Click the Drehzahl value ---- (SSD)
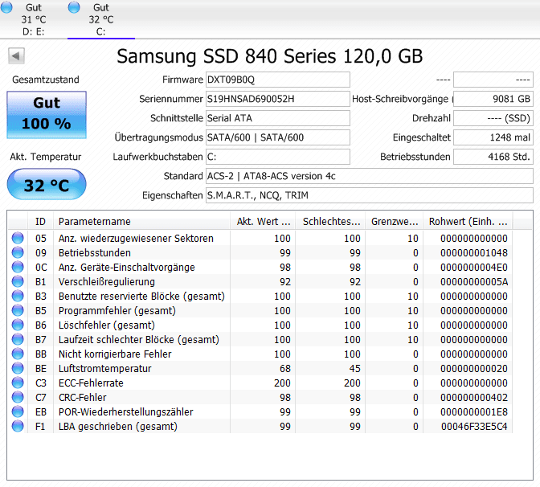The image size is (540, 487). click(493, 118)
